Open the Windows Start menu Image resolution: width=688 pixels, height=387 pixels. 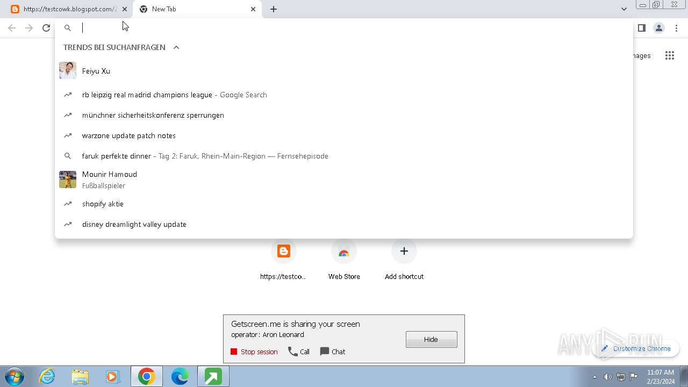[15, 377]
